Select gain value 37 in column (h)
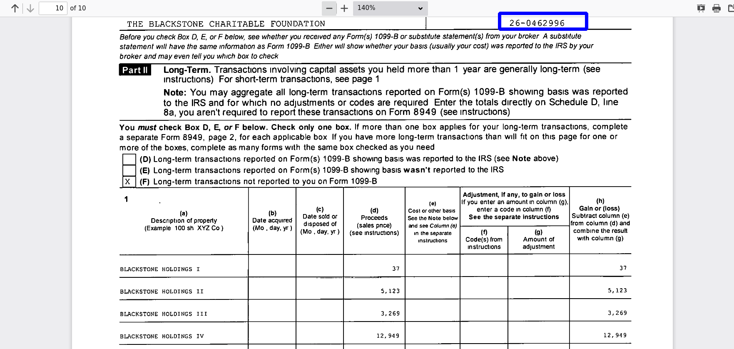Image resolution: width=734 pixels, height=349 pixels. [623, 268]
